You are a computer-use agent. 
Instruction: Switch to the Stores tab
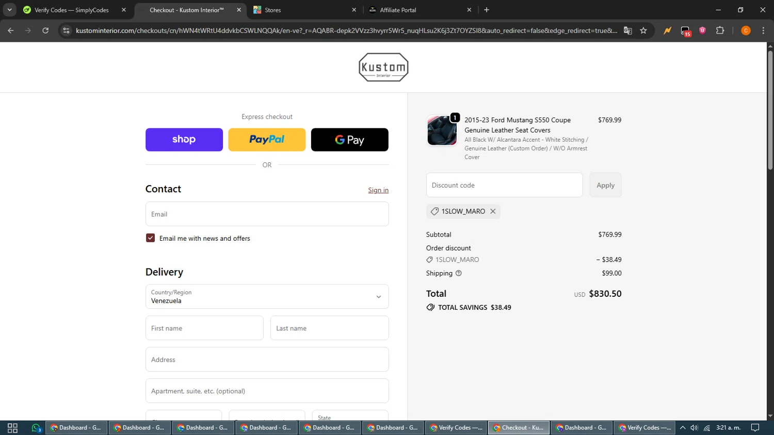304,10
